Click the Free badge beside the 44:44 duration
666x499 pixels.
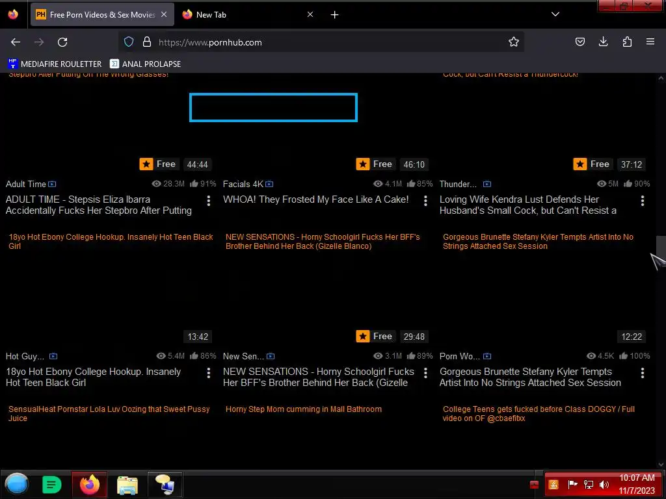(x=159, y=164)
